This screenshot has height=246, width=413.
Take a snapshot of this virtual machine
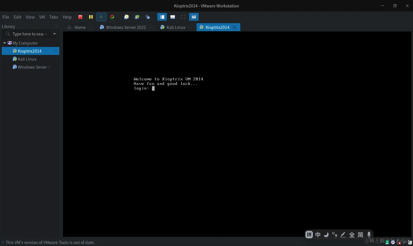click(126, 17)
